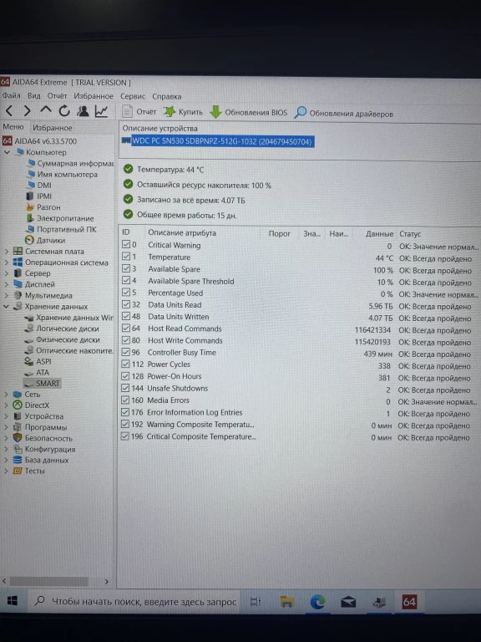Expand the Сервер tree node
This screenshot has width=481, height=642.
click(x=6, y=273)
